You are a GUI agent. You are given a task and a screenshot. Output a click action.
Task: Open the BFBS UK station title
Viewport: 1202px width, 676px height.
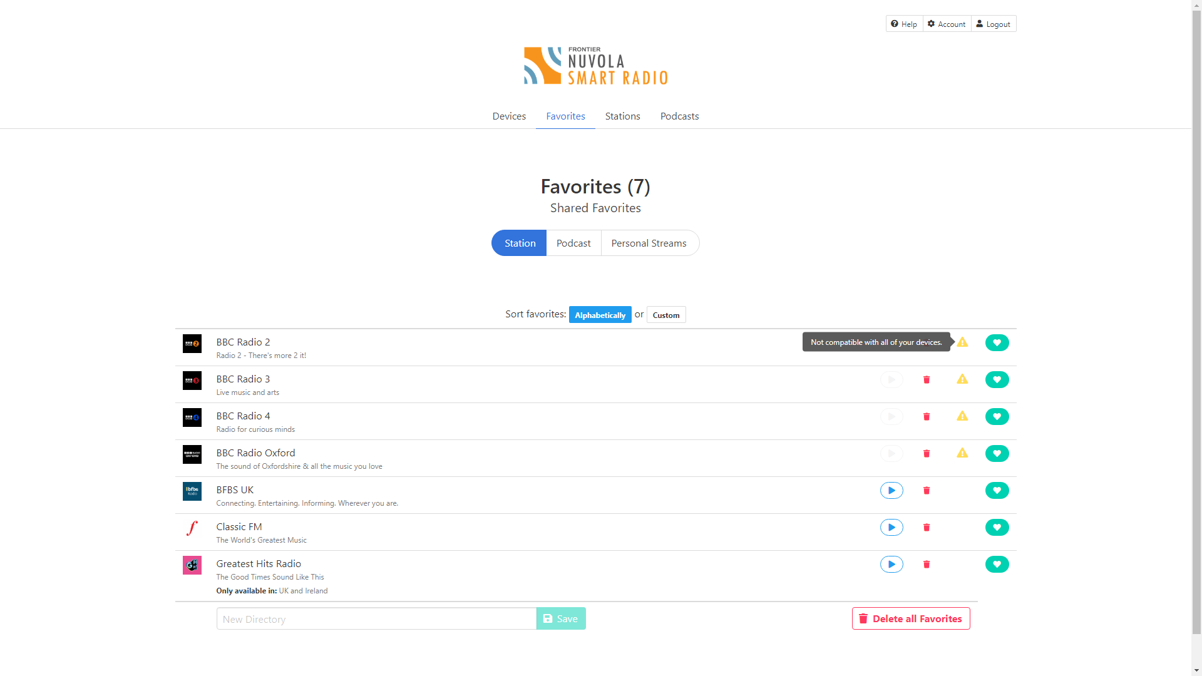[235, 490]
